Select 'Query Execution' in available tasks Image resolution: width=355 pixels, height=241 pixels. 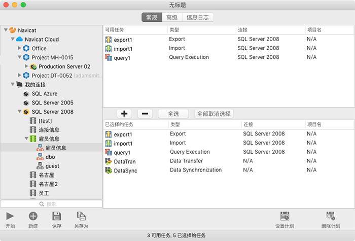pos(189,57)
